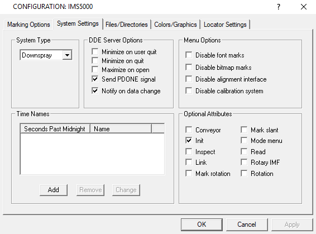Enable Mode menu attribute

coord(244,141)
